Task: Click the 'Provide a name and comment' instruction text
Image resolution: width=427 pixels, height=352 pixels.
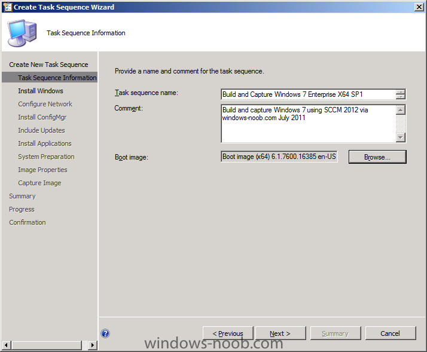Action: 190,71
